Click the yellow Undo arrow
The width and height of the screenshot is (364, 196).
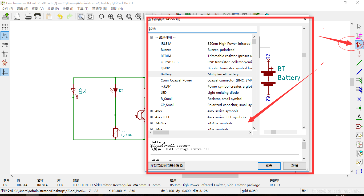60,17
